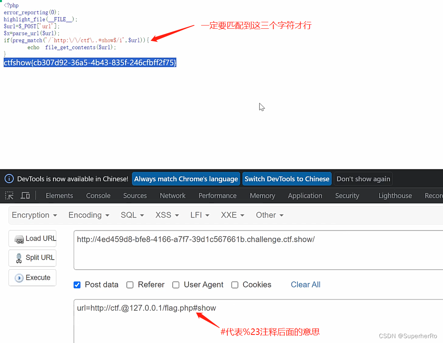
Task: Click the Split URL button
Action: (x=32, y=258)
